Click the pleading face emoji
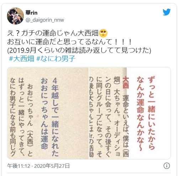 coord(103,33)
